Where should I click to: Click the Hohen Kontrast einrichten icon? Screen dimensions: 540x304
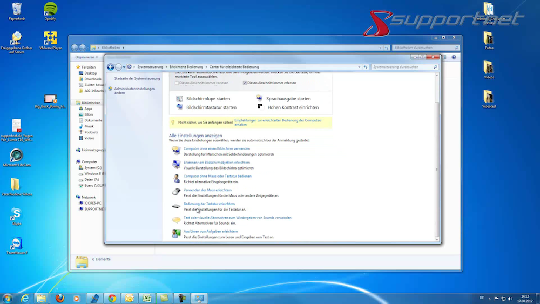coord(260,107)
